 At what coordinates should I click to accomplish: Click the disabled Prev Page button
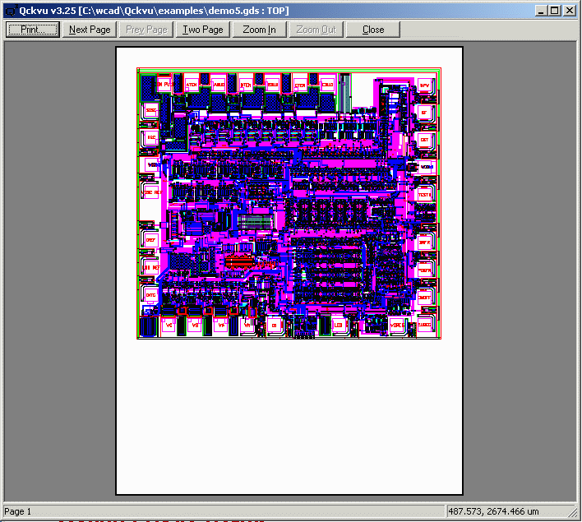146,30
